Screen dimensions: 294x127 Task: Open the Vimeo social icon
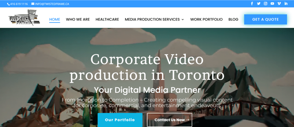pos(279,3)
